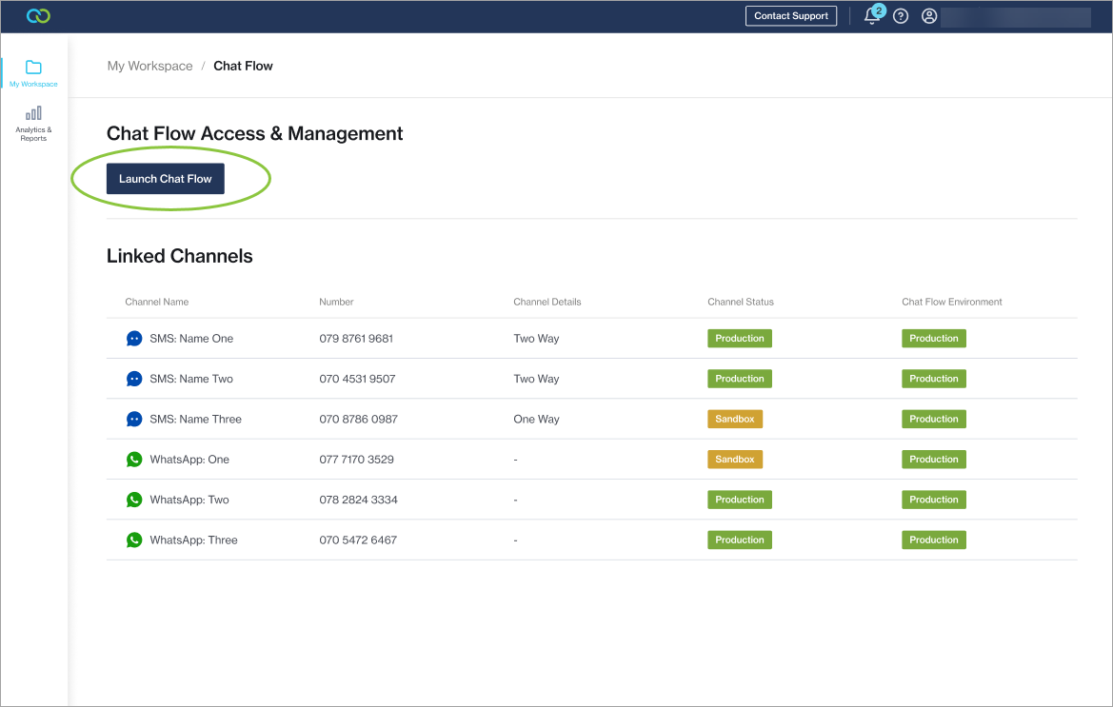Click environment Production badge for WhatsApp: Three
Screen dimensions: 1113x707
(934, 540)
